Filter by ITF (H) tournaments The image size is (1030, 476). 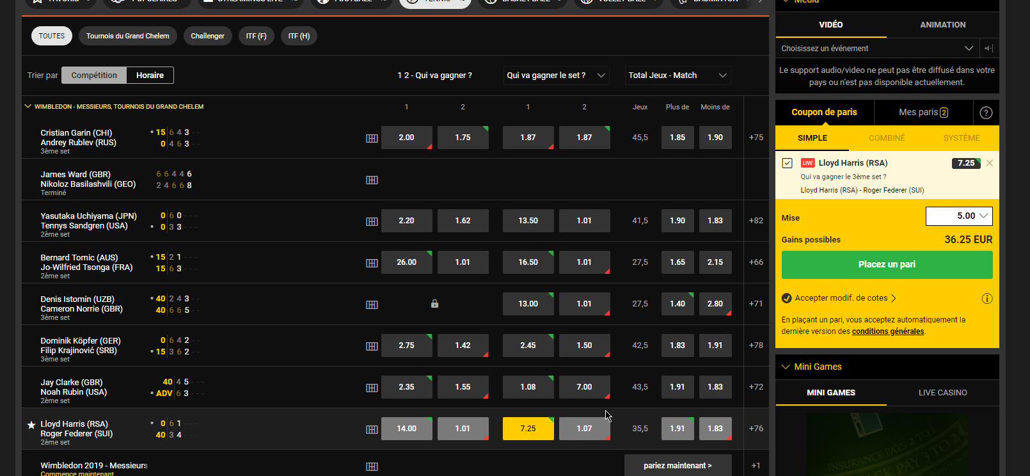299,36
